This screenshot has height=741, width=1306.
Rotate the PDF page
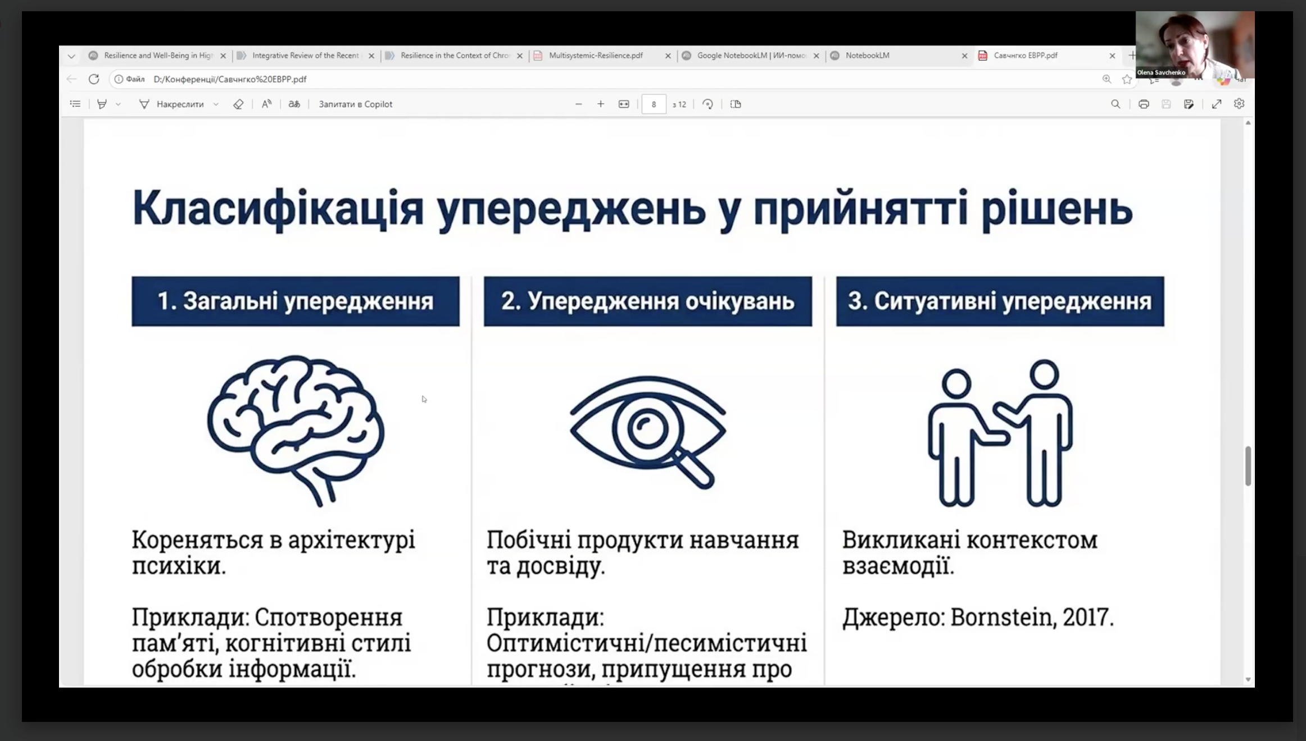click(708, 104)
